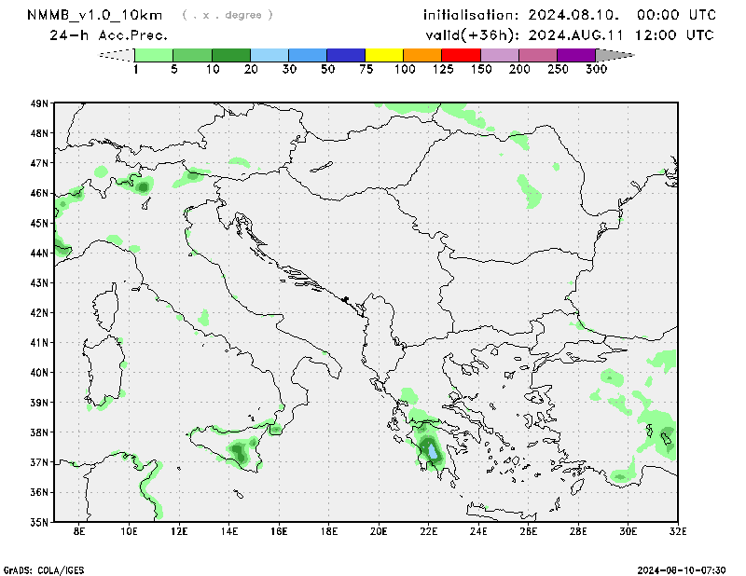
Task: Click the GrADS: COLA/IGES credit text
Action: 43,569
